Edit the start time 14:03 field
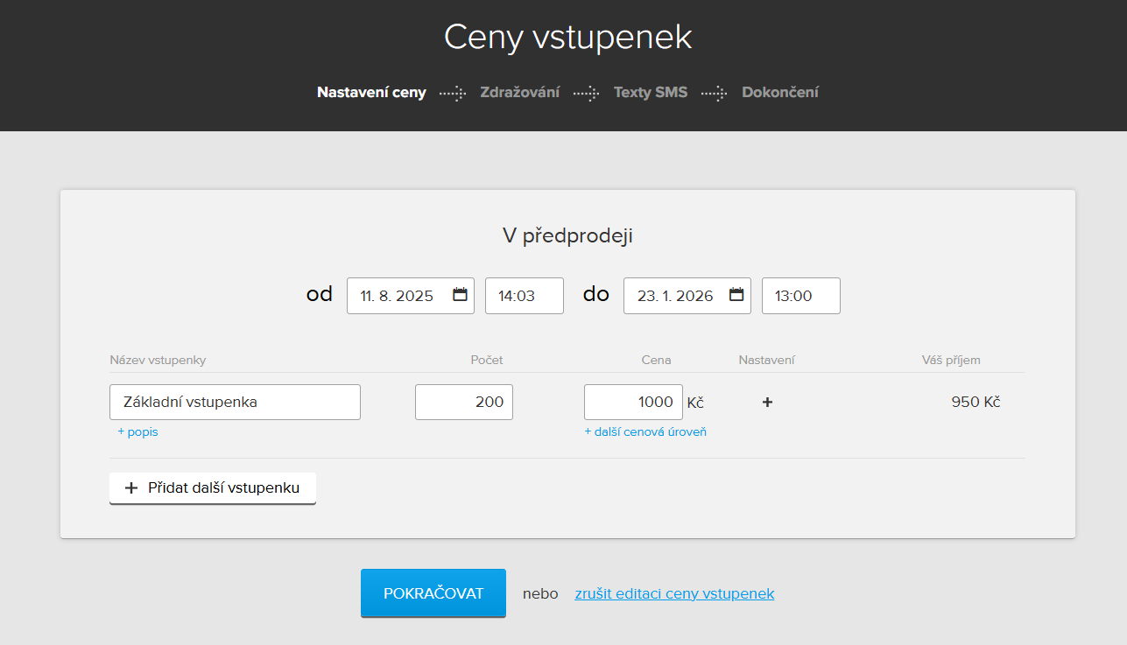The image size is (1127, 645). pos(524,296)
